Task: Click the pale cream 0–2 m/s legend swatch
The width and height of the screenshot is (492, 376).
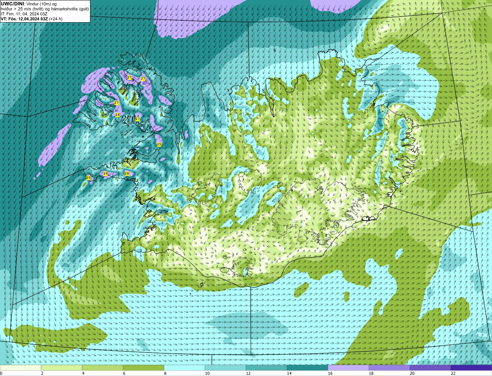Action: point(20,368)
